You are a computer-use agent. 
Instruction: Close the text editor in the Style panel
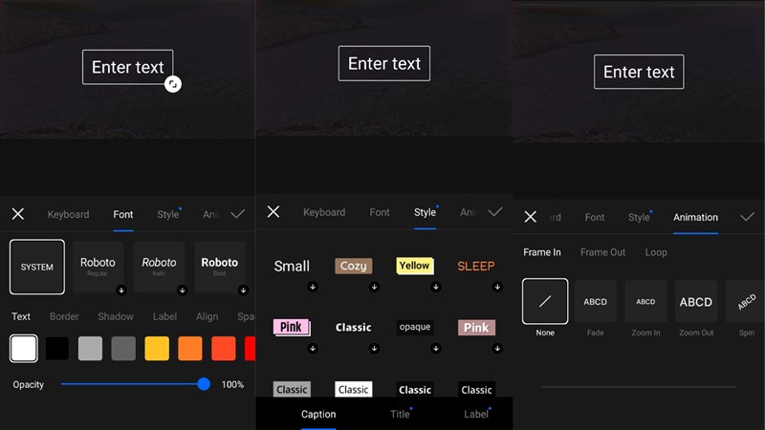tap(273, 211)
